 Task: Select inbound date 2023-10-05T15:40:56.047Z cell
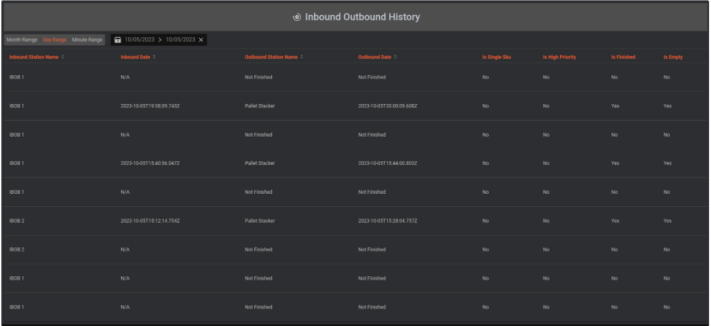coord(150,164)
